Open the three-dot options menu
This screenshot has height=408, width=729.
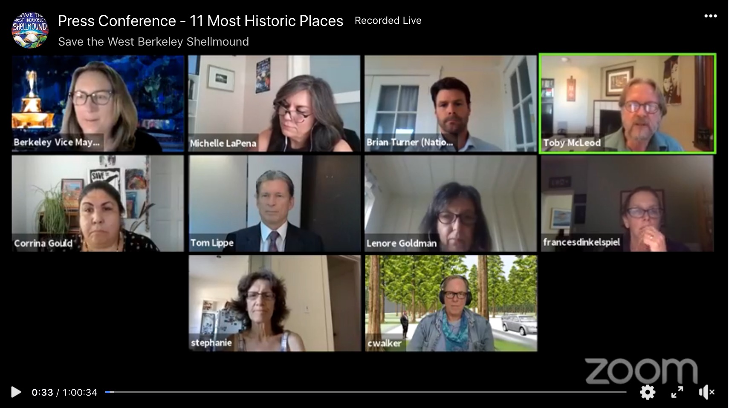click(710, 16)
